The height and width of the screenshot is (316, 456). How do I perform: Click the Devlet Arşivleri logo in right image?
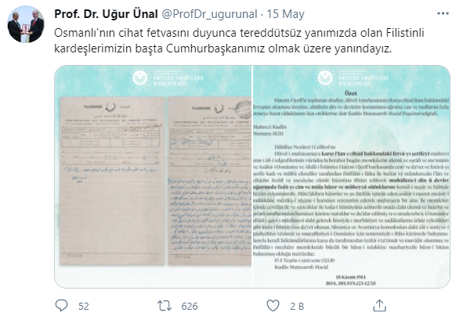tap(353, 78)
